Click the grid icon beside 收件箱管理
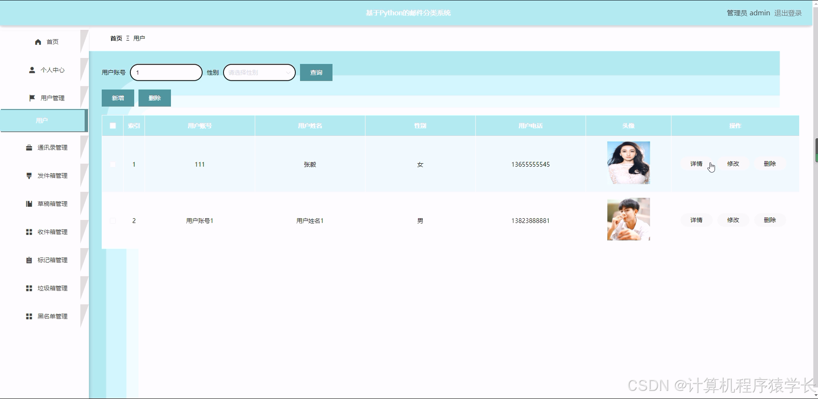 coord(29,232)
